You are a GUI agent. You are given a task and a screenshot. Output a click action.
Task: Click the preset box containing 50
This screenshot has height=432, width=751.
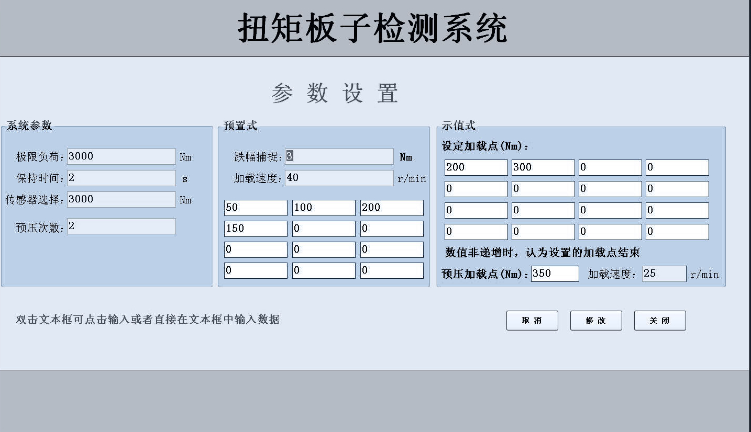(256, 208)
